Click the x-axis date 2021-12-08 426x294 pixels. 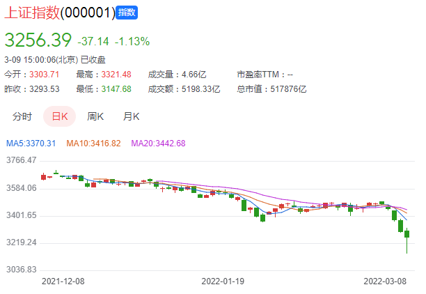(x=63, y=281)
